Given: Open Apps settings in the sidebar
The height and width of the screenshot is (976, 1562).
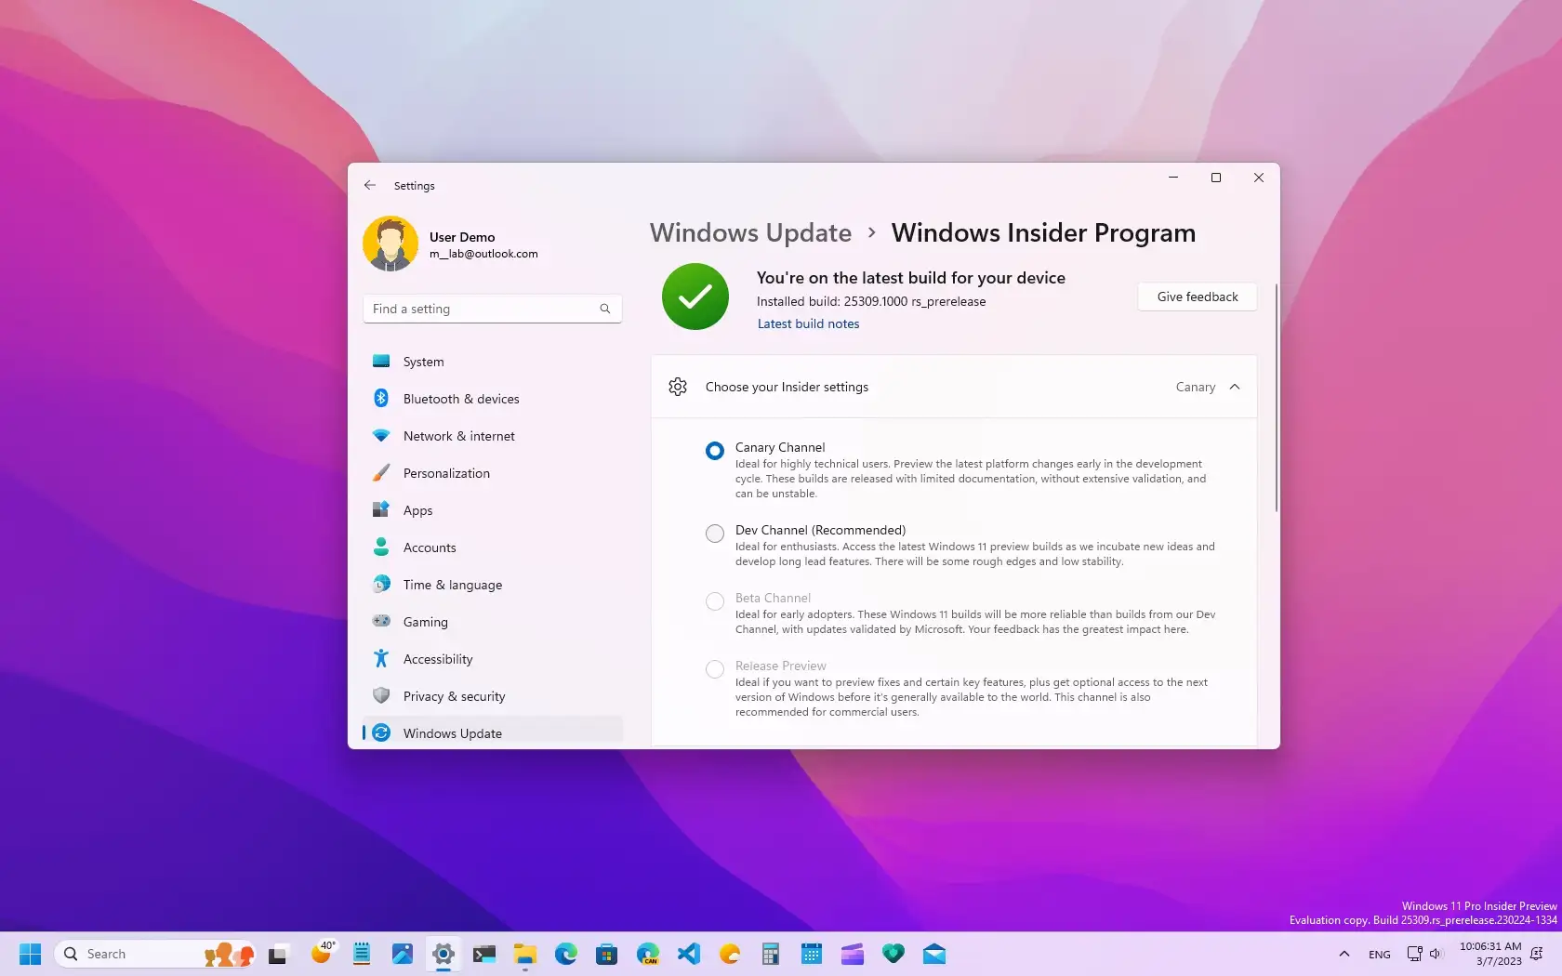Looking at the screenshot, I should (493, 510).
